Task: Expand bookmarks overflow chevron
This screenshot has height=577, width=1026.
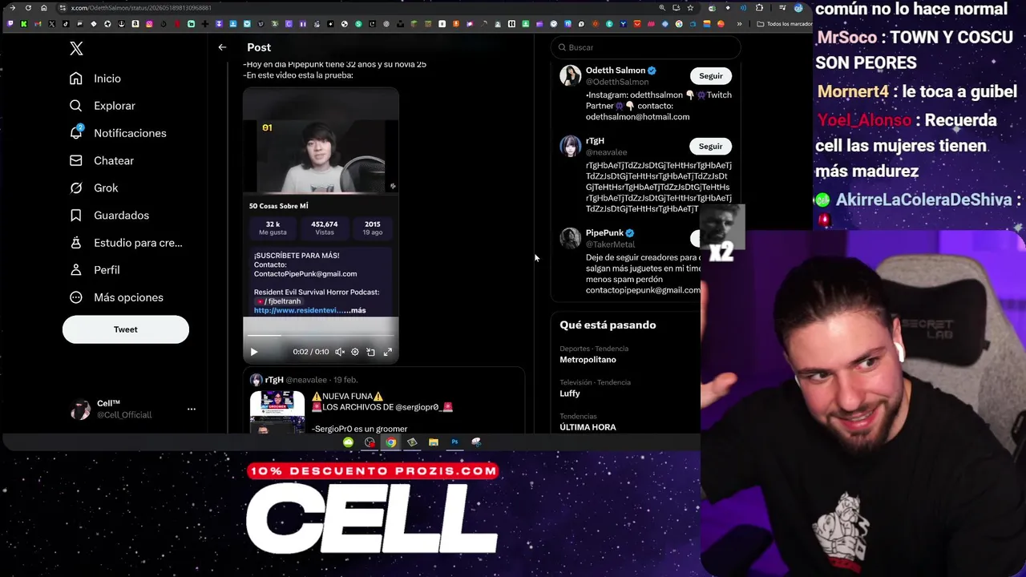Action: (739, 24)
